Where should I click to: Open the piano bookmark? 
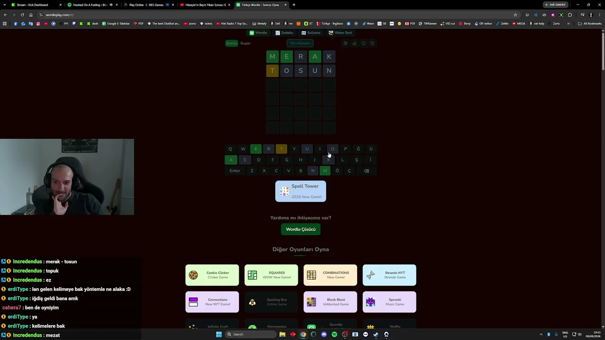point(190,24)
